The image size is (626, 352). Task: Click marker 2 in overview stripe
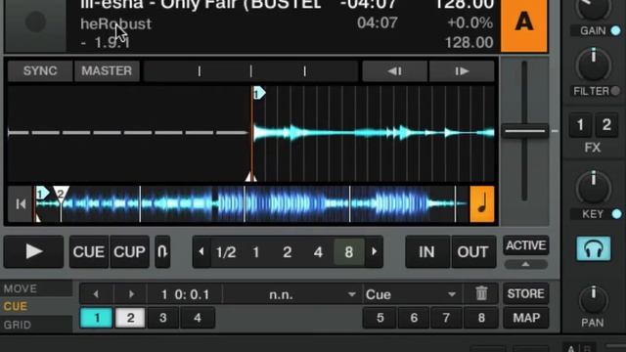point(61,194)
